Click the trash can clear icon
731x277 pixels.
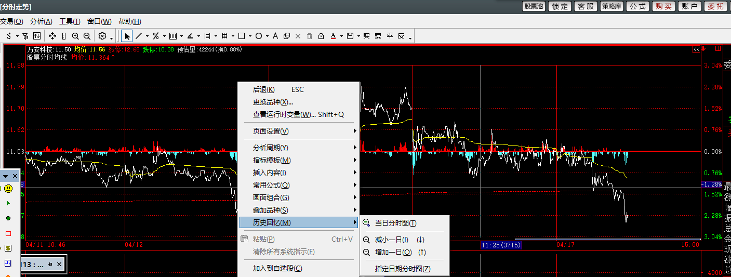coord(310,36)
